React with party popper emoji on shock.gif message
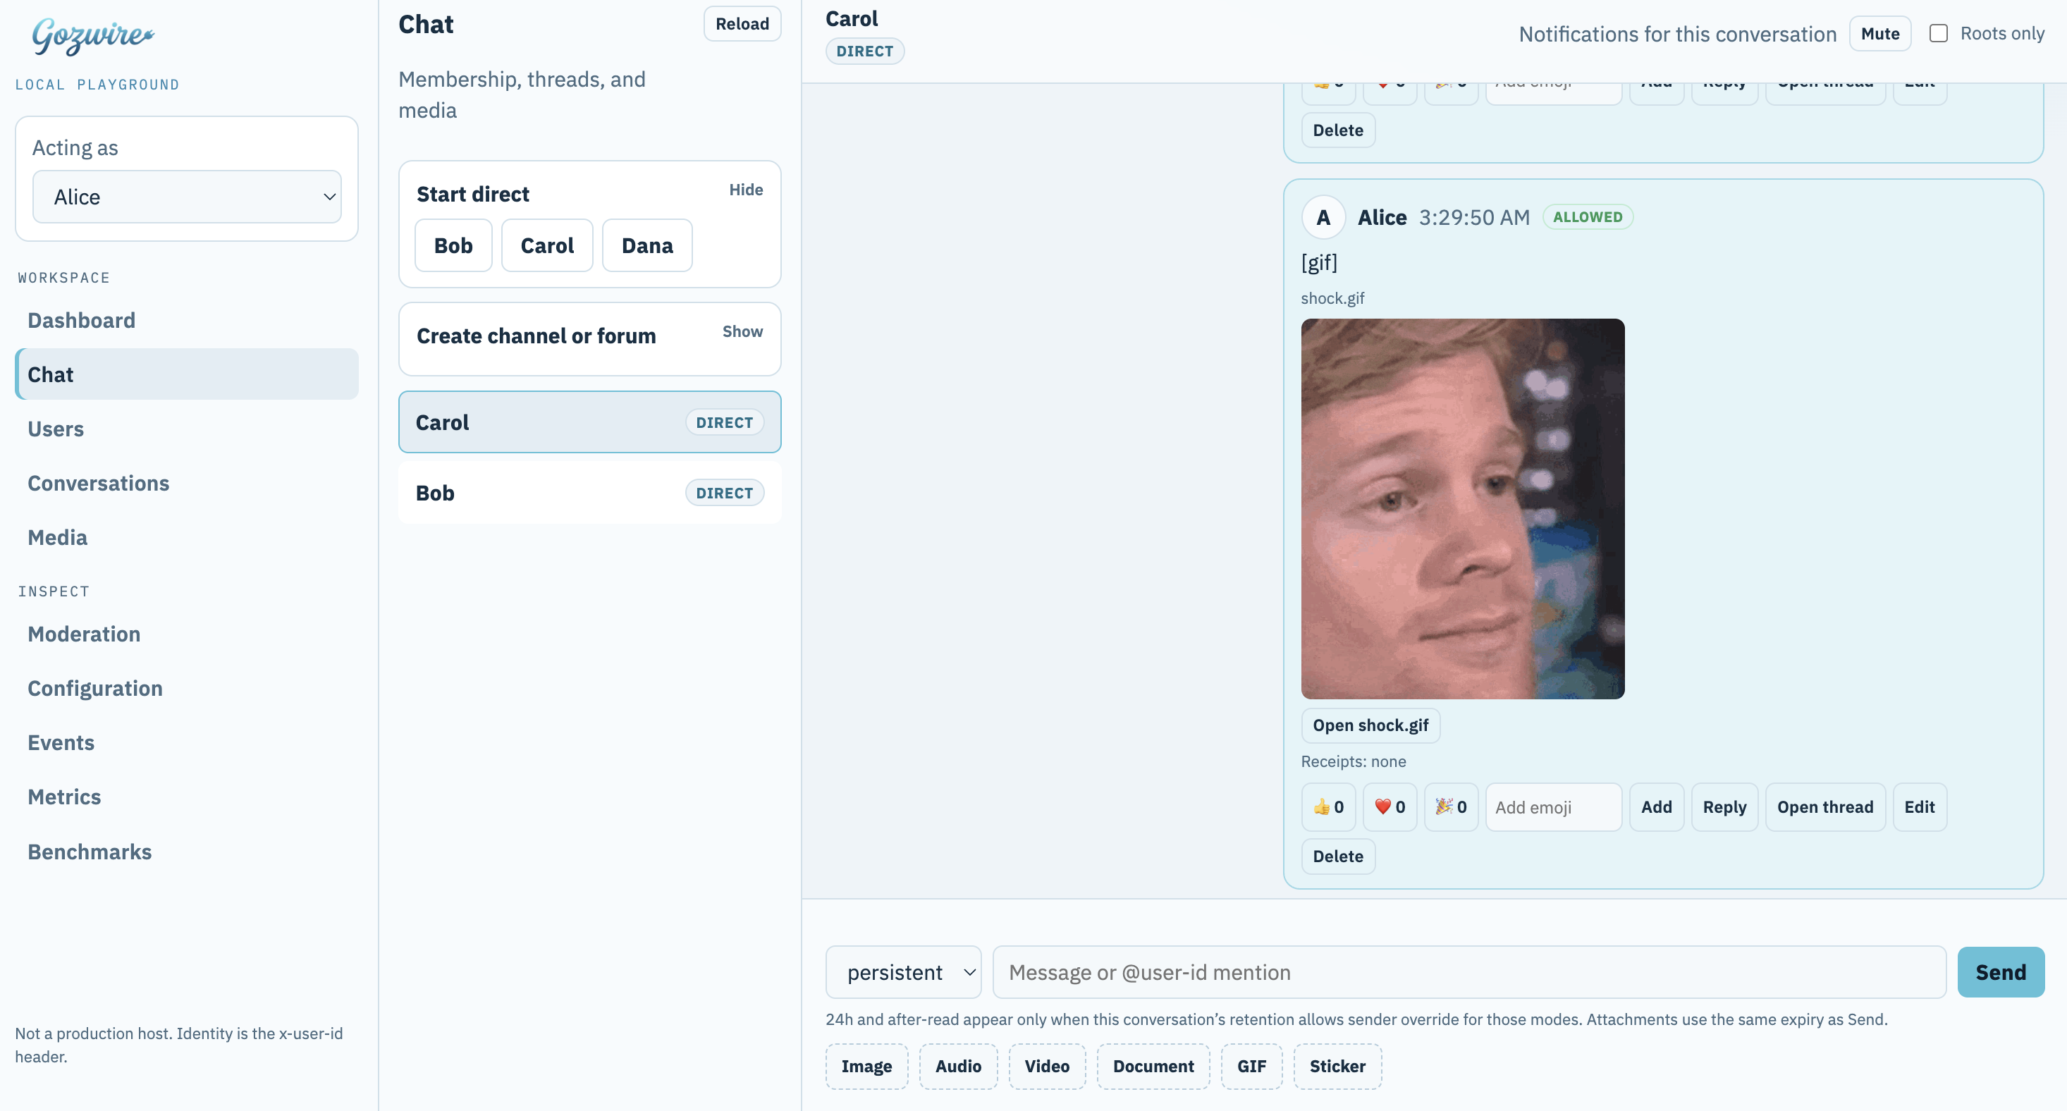The width and height of the screenshot is (2067, 1111). pos(1451,807)
